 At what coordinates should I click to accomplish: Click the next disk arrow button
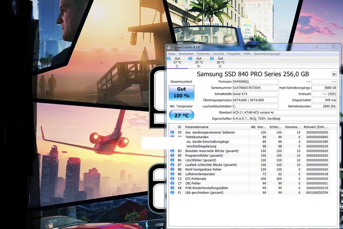(x=334, y=74)
